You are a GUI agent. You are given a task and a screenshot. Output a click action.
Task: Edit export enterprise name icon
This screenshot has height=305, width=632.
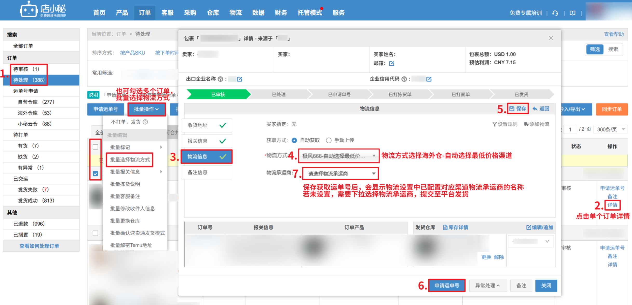[240, 79]
